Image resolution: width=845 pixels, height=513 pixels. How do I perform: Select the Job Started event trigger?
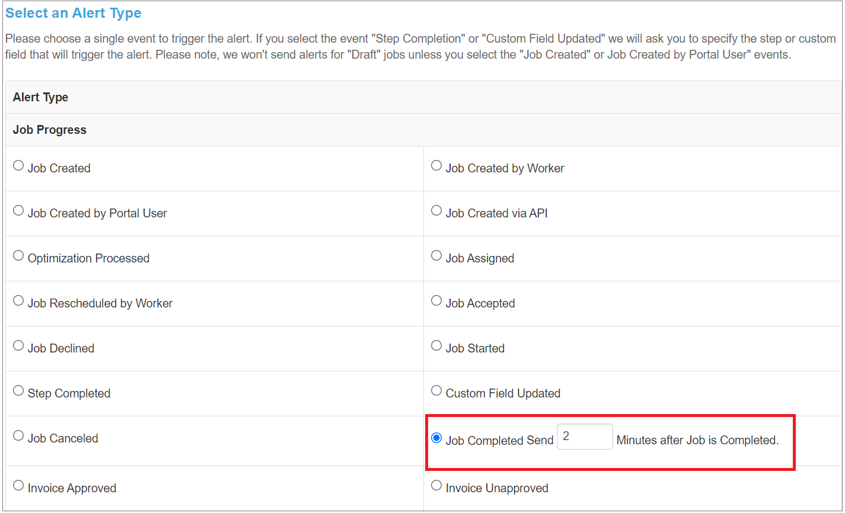click(436, 345)
